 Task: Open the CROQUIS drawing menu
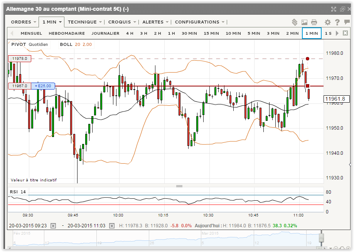[122, 22]
